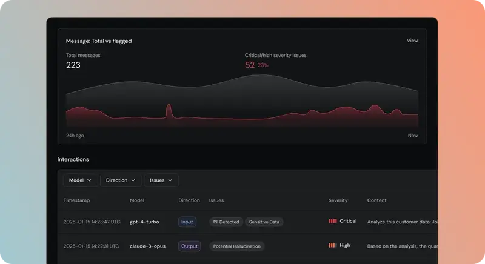
Task: Click the High severity bars icon
Action: coord(332,246)
